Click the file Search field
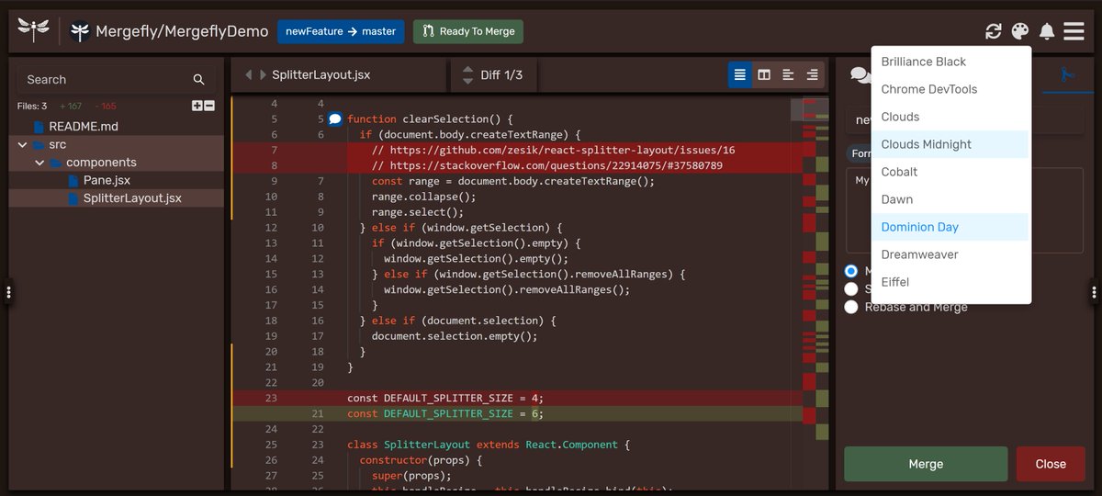Screen dimensions: 1102x496 click(117, 80)
